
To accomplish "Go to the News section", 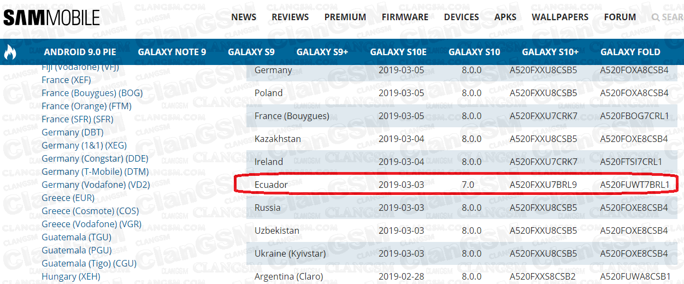I will tap(244, 17).
